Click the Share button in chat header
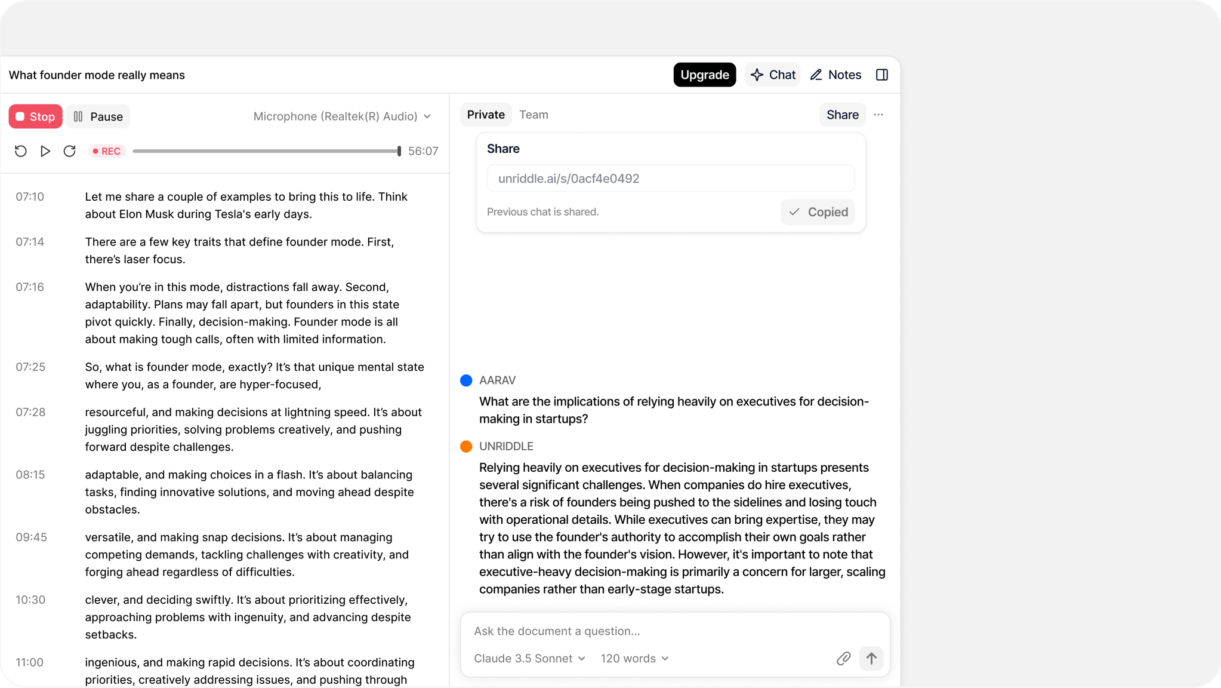The width and height of the screenshot is (1221, 688). 843,115
